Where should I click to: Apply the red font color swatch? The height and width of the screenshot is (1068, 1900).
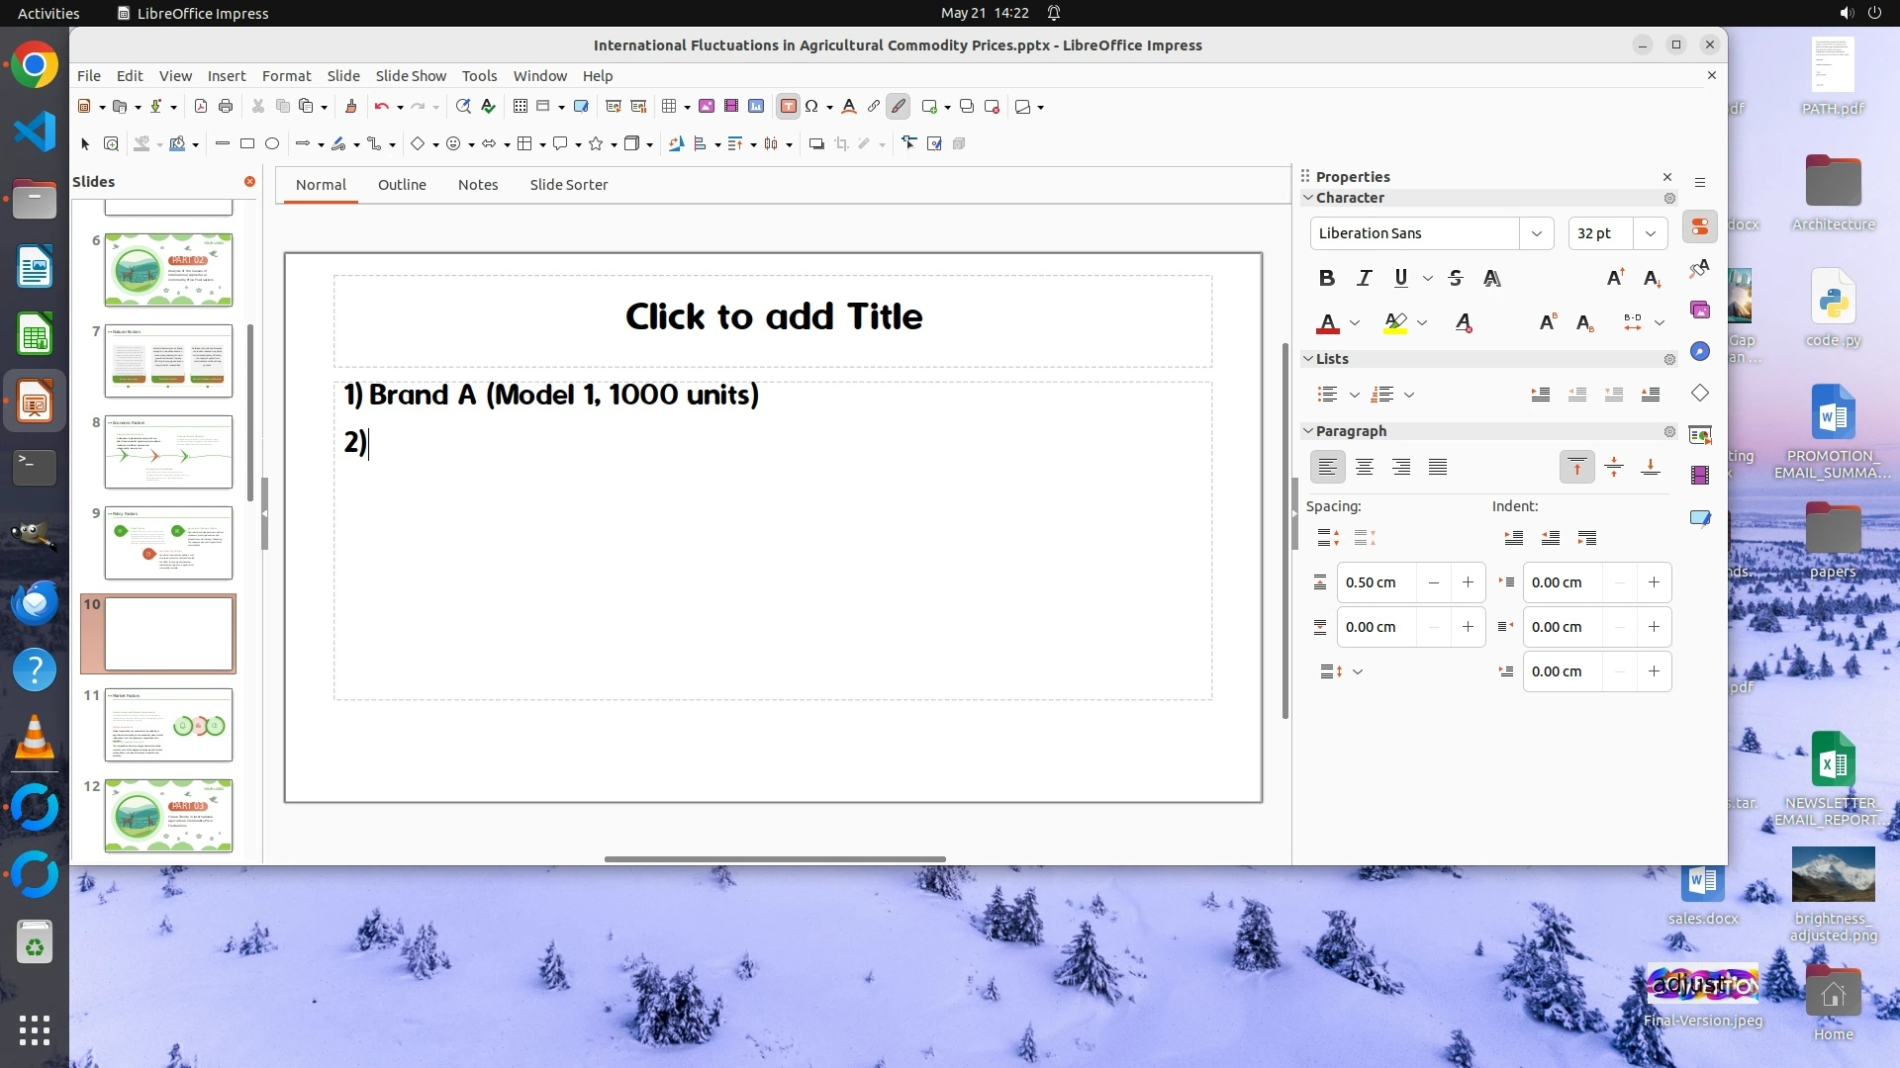point(1328,323)
